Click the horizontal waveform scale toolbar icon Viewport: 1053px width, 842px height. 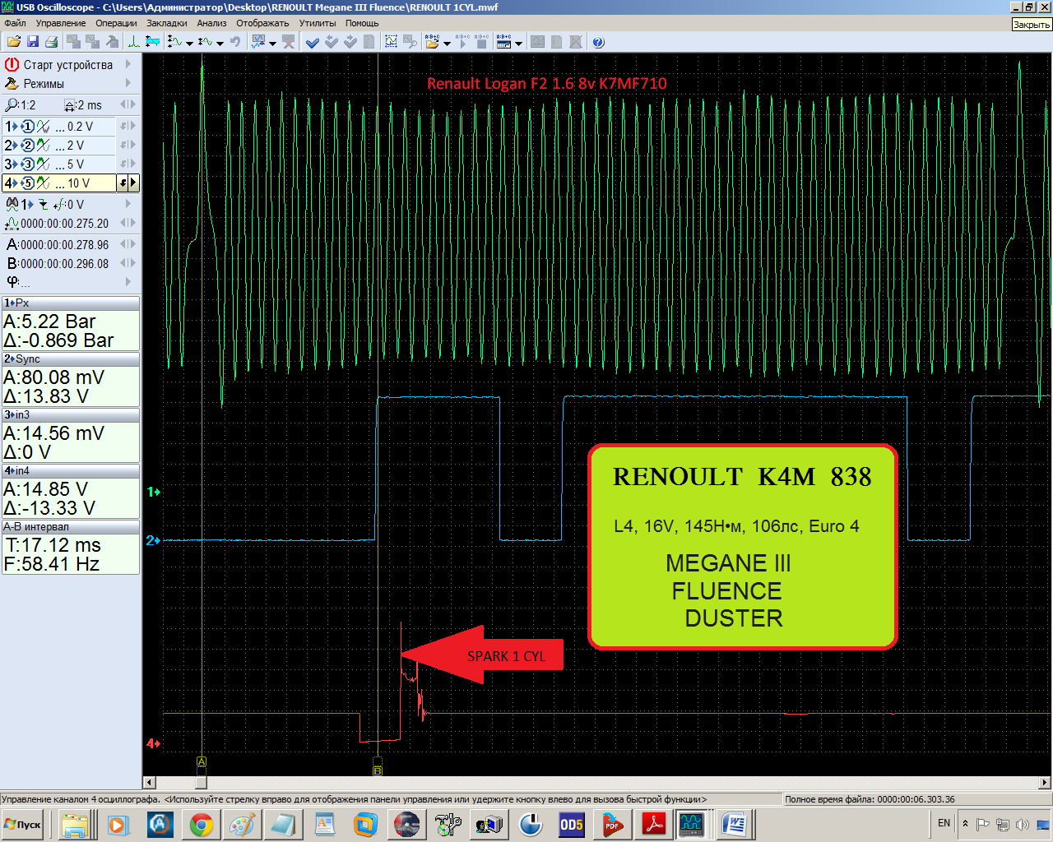[205, 41]
